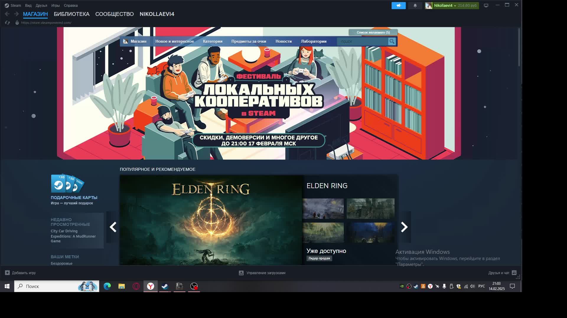The width and height of the screenshot is (567, 318).
Task: Switch to the СООБЩЕСТВО tab
Action: click(115, 14)
